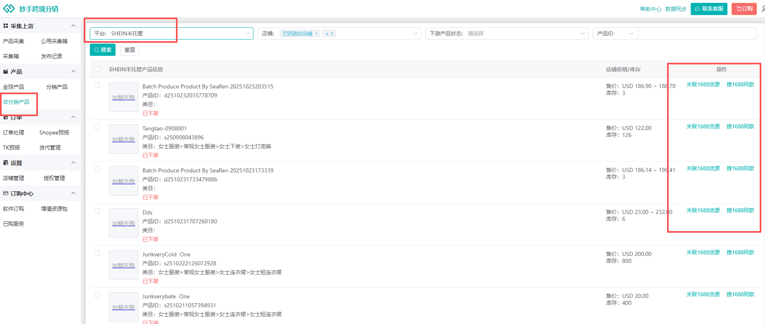The image size is (765, 324).
Task: Collapse the 设置 sidebar section
Action: tap(73, 163)
